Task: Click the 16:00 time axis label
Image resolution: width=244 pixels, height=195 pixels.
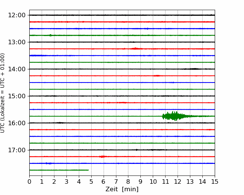Action: [x=17, y=123]
